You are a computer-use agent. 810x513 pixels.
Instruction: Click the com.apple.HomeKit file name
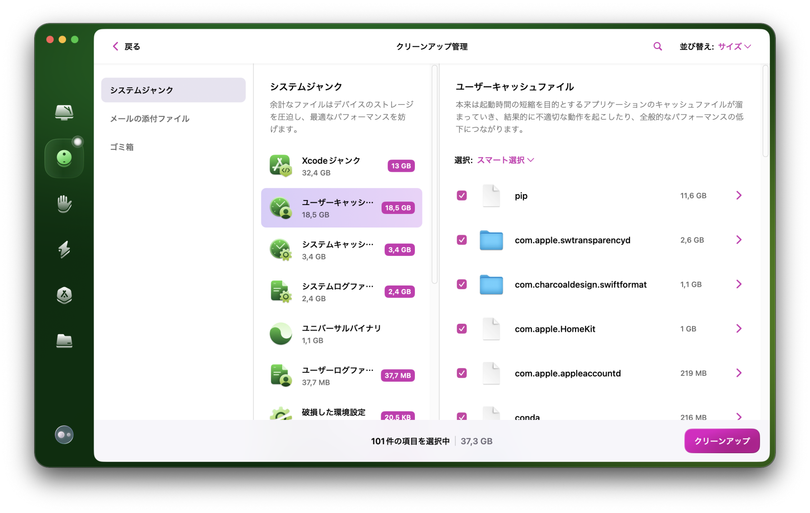tap(555, 329)
